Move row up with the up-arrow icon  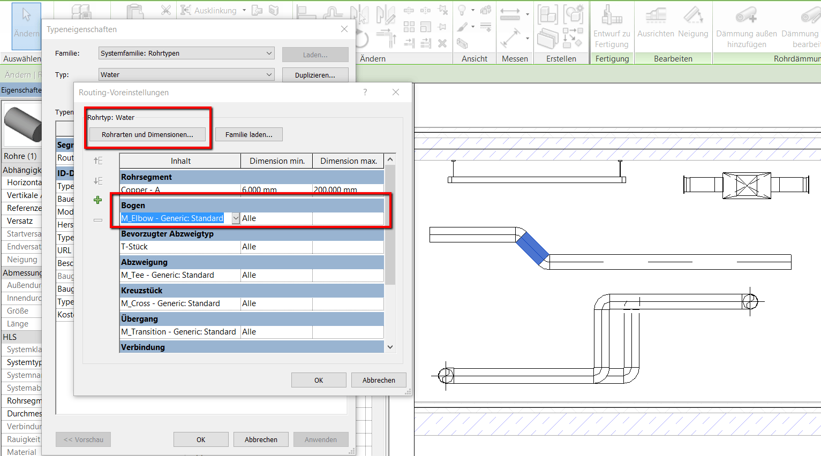click(x=97, y=161)
